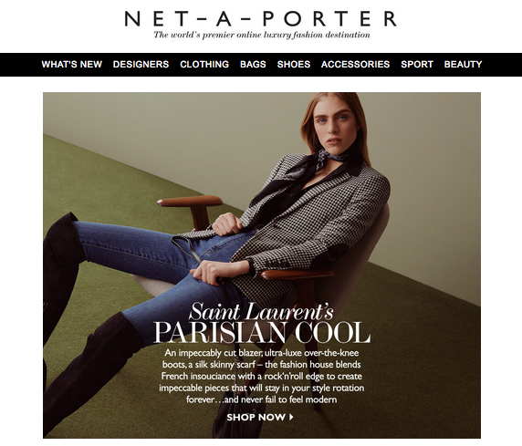Click the SHOP NOW text
The width and height of the screenshot is (522, 446).
pyautogui.click(x=256, y=417)
